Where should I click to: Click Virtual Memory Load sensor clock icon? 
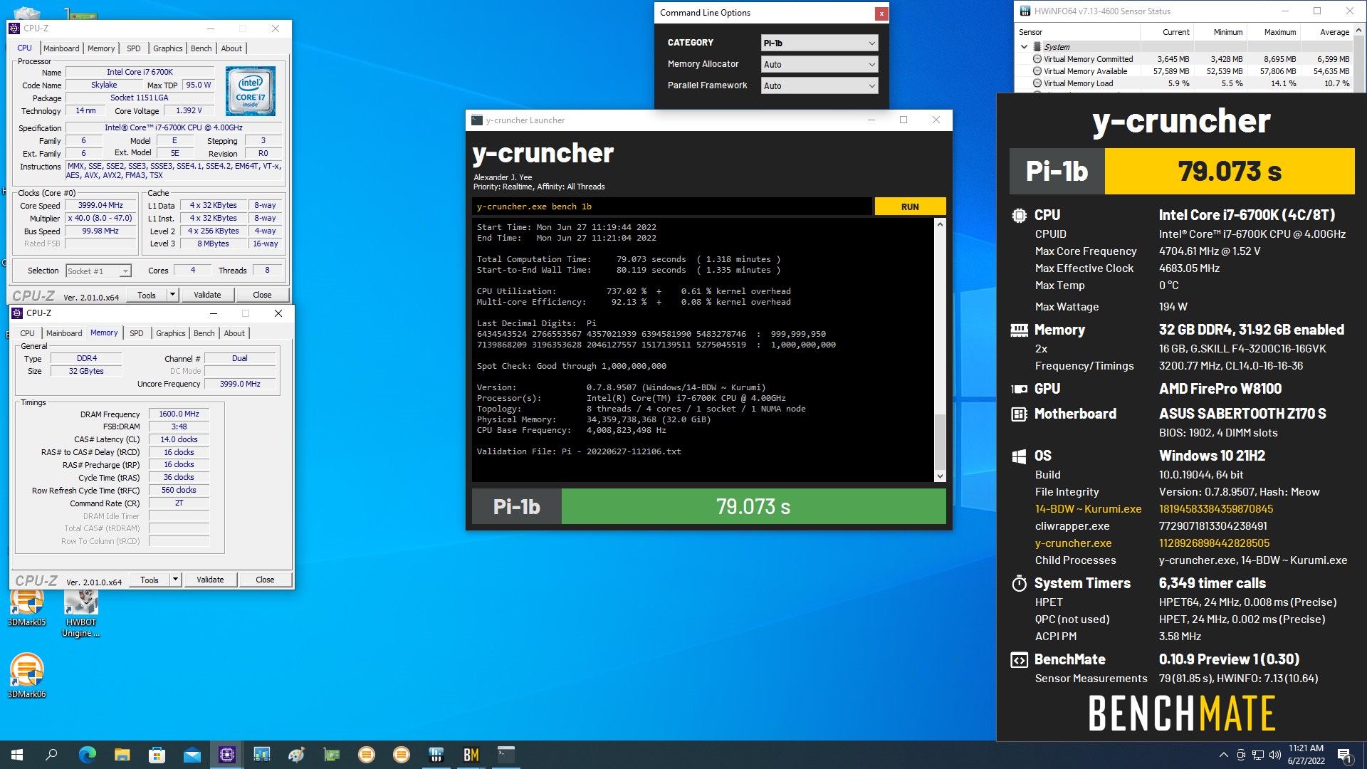pyautogui.click(x=1037, y=83)
